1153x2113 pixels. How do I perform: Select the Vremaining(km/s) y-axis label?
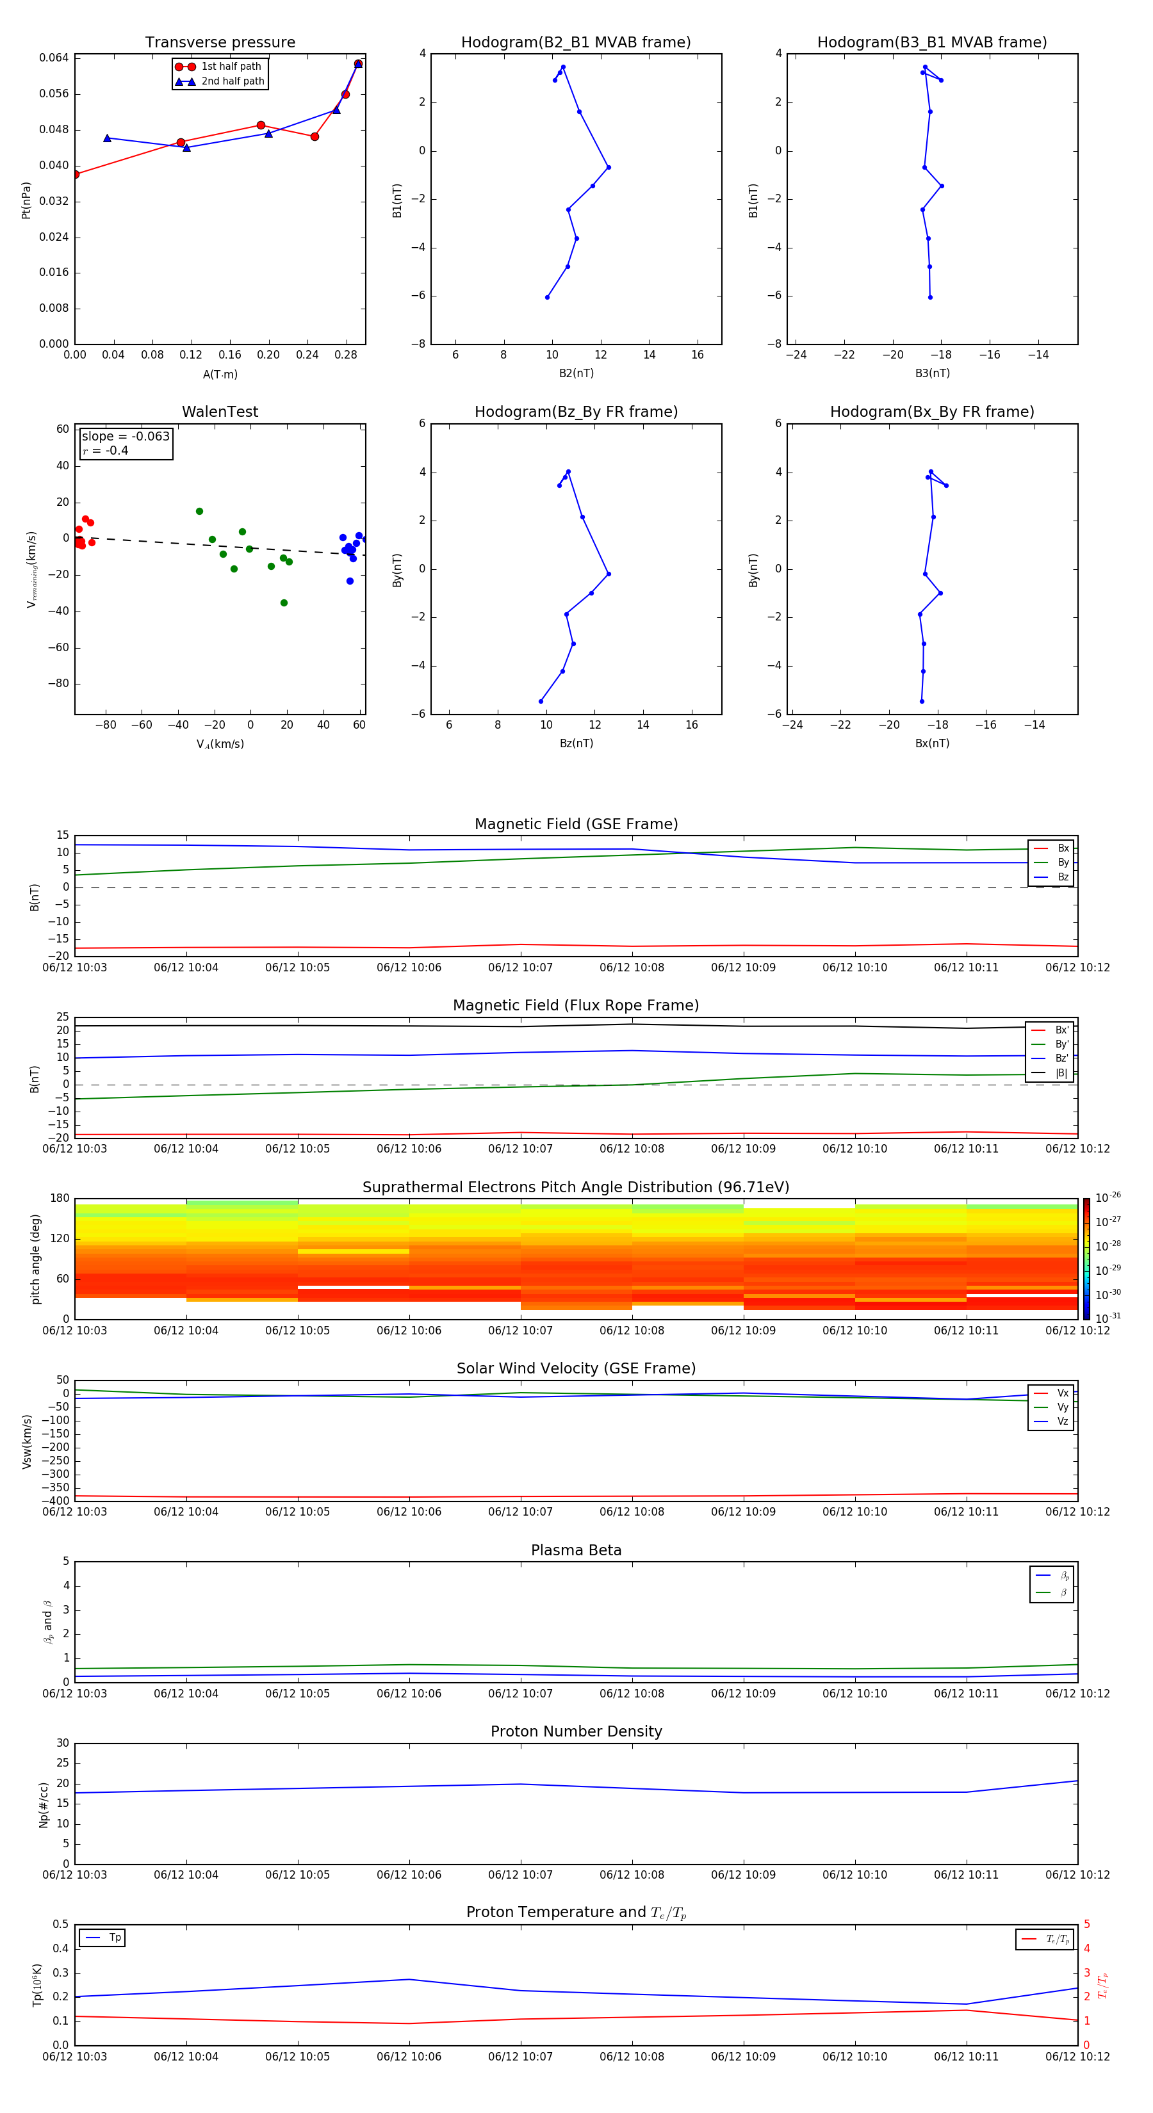(31, 569)
